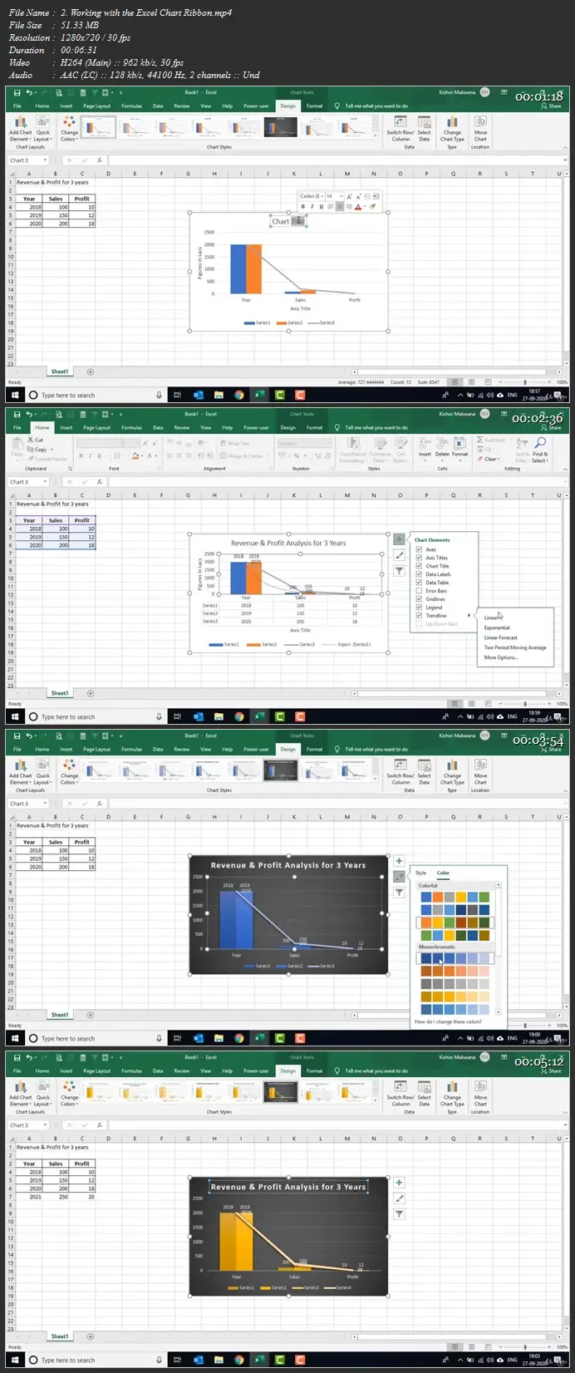The width and height of the screenshot is (575, 1373).
Task: Uncheck Axes in the Chart Elements list
Action: pos(420,549)
